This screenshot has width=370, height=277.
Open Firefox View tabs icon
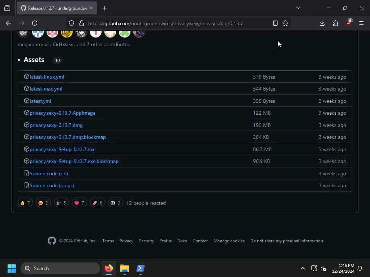pos(7,8)
